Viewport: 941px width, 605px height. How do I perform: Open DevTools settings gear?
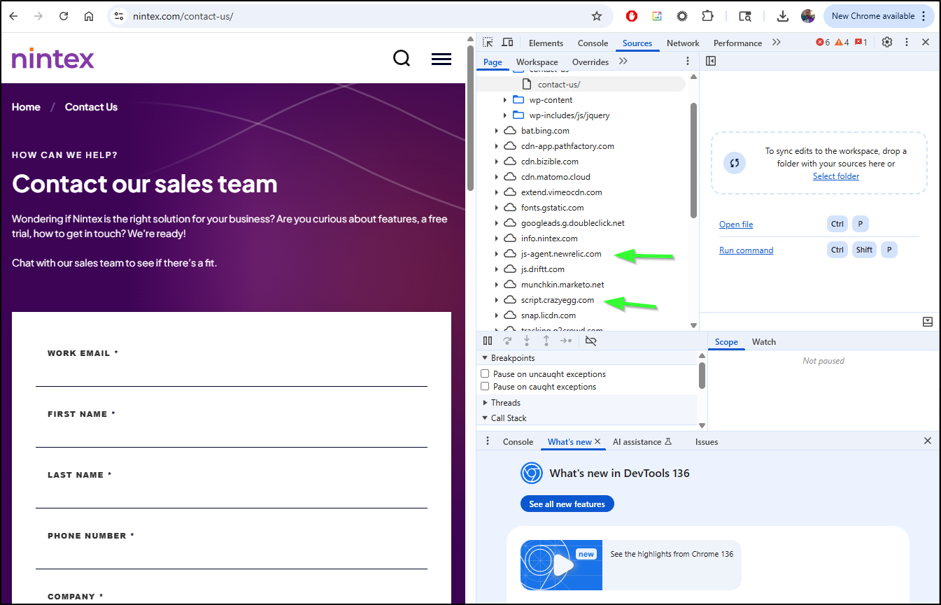point(887,42)
